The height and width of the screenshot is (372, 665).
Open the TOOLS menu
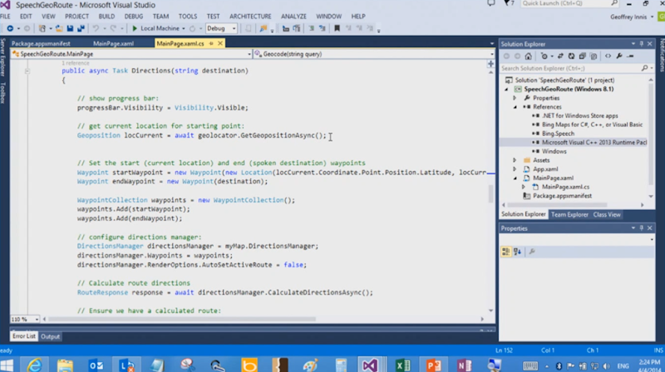point(188,17)
